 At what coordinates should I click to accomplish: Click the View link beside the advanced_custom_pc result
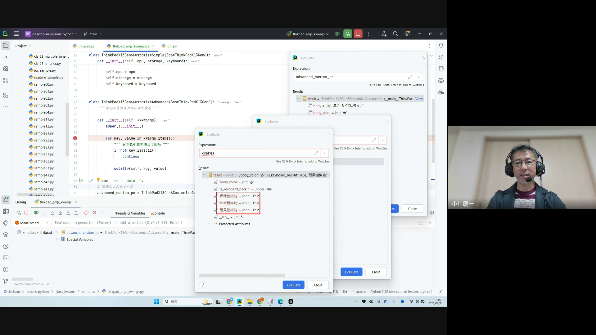(x=419, y=99)
